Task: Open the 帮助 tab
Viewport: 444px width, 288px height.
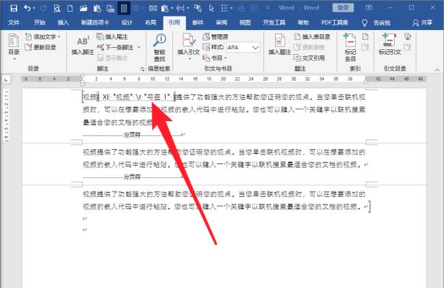Action: (x=303, y=23)
